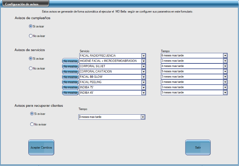Click 'No mostrar' beside CORPORAL SILUET
Viewport: 239px width, 166px height.
click(x=70, y=67)
